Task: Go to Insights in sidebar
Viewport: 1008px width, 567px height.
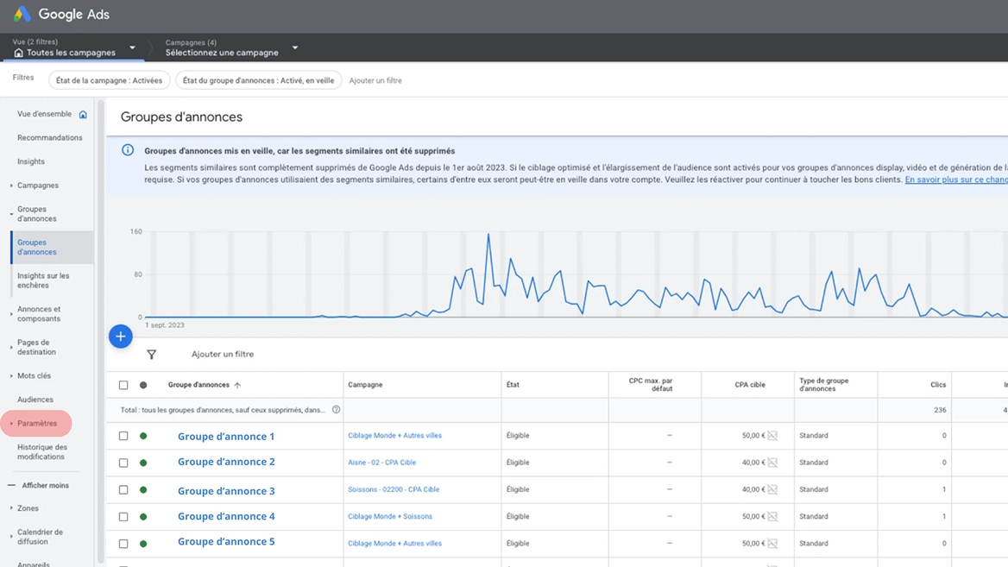Action: tap(31, 161)
